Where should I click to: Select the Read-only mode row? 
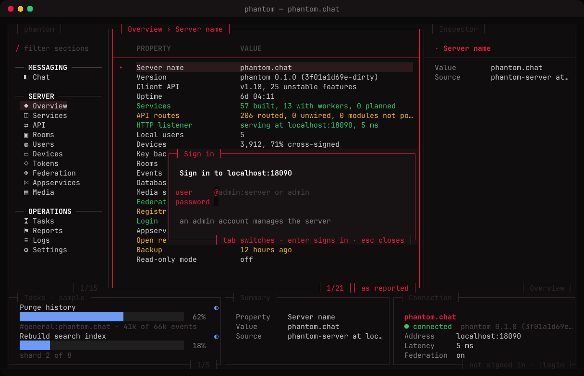[x=275, y=259]
